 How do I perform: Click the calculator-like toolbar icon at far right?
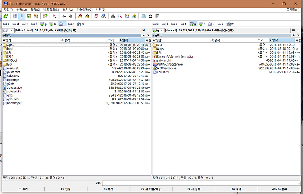click(x=157, y=16)
